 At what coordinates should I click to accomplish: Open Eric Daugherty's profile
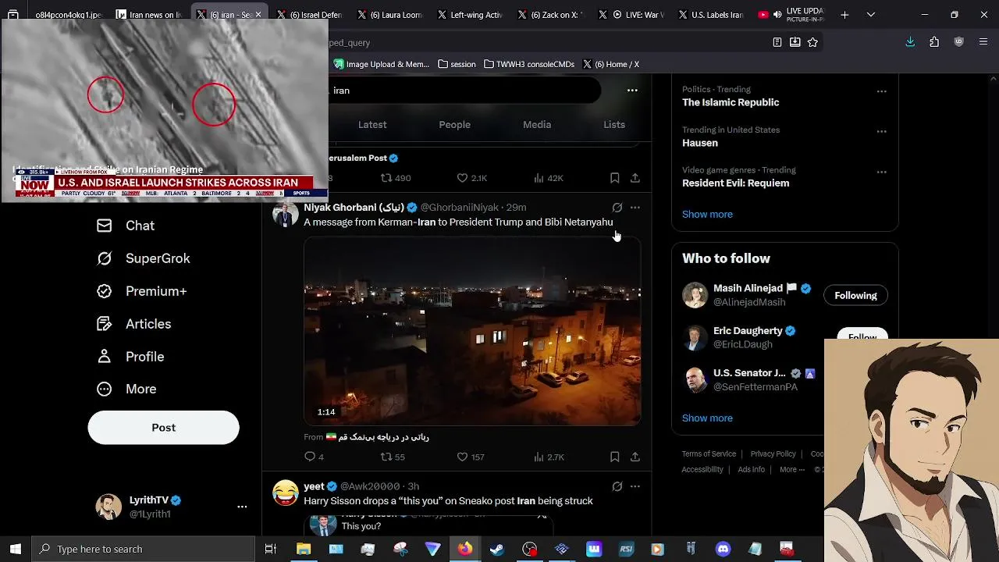coord(748,331)
